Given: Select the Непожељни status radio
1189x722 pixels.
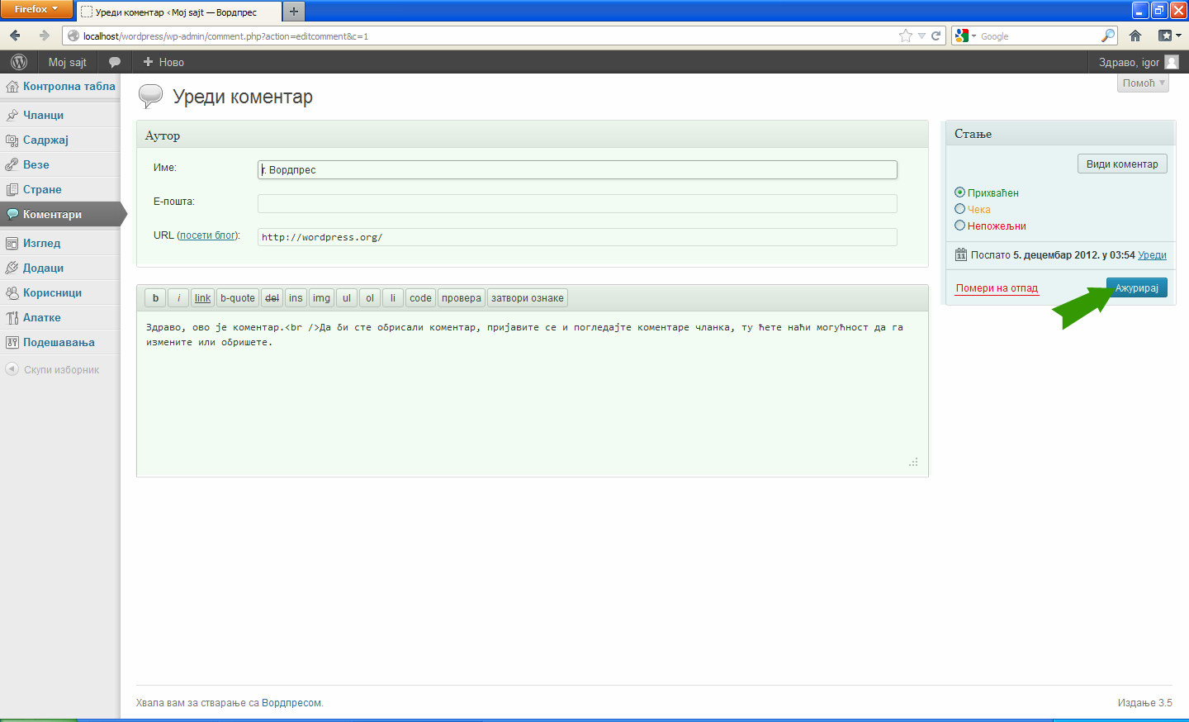Looking at the screenshot, I should (x=959, y=226).
